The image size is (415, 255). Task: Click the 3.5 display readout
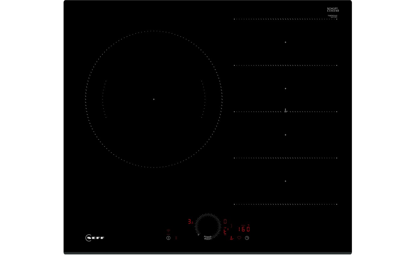click(190, 222)
